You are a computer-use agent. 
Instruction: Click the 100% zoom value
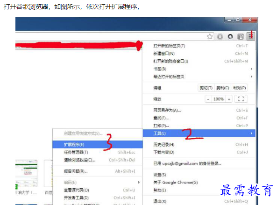pyautogui.click(x=219, y=99)
